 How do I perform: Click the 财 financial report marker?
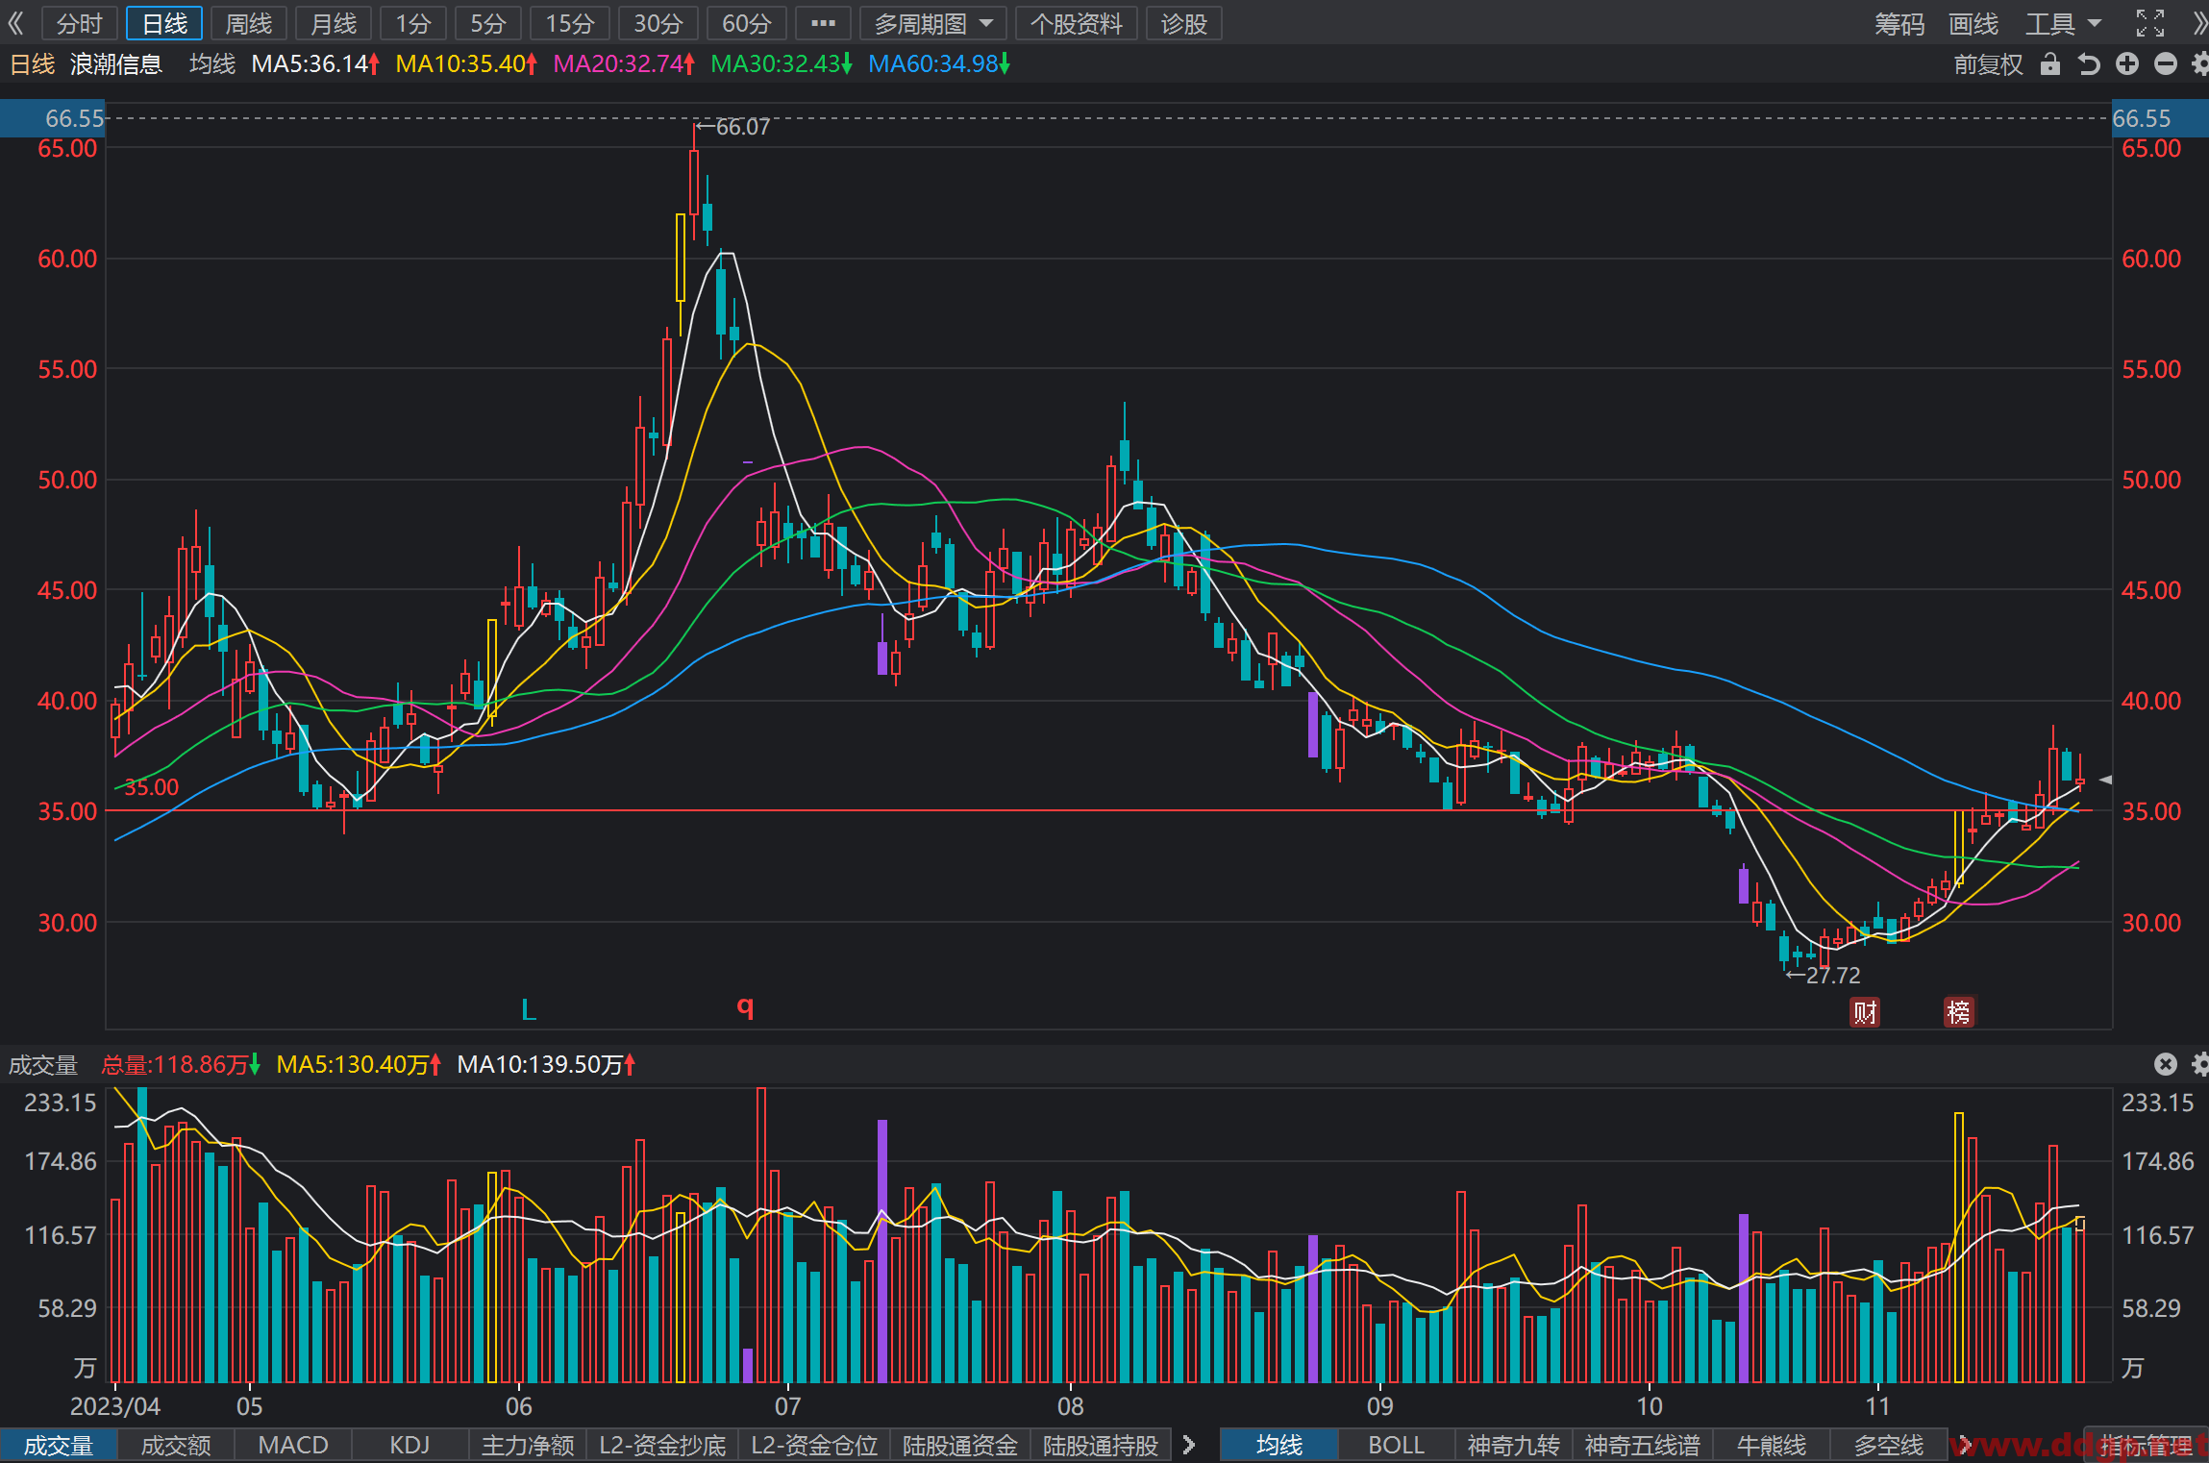click(1865, 1012)
